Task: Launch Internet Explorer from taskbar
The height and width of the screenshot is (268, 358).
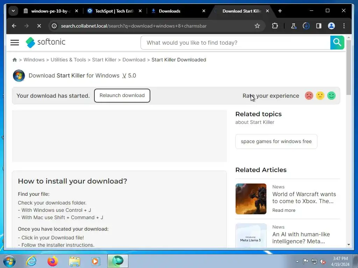Action: tap(31, 261)
